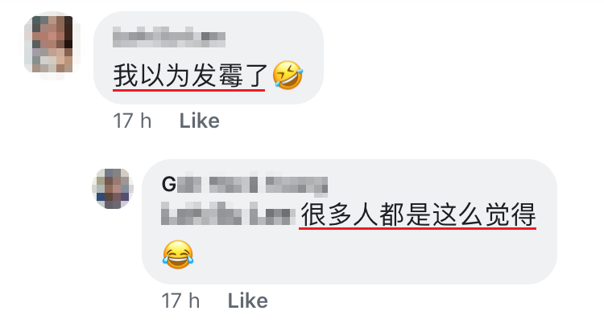
Task: Open the blurred name above 我以为发霉了
Action: click(169, 37)
